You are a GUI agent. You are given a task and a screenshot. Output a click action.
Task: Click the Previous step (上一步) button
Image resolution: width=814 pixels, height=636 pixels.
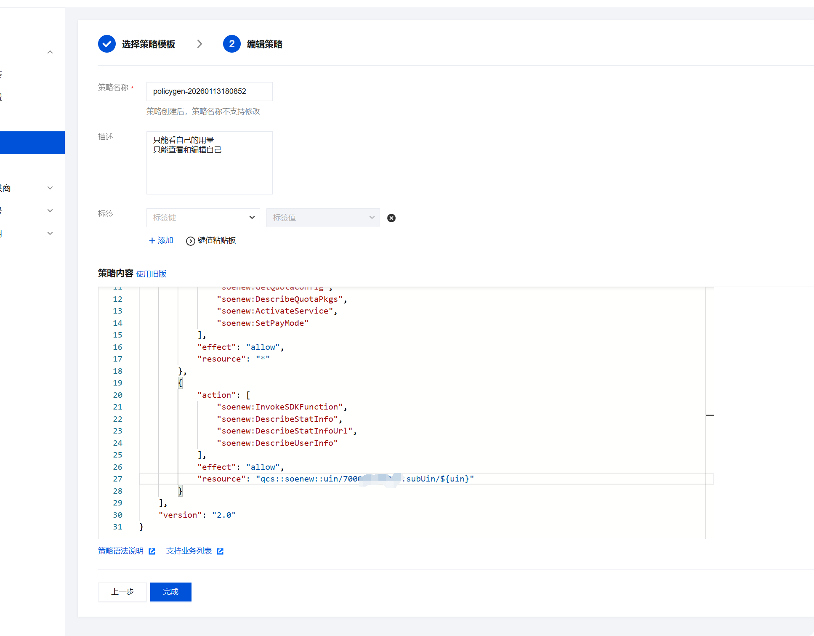pos(122,592)
